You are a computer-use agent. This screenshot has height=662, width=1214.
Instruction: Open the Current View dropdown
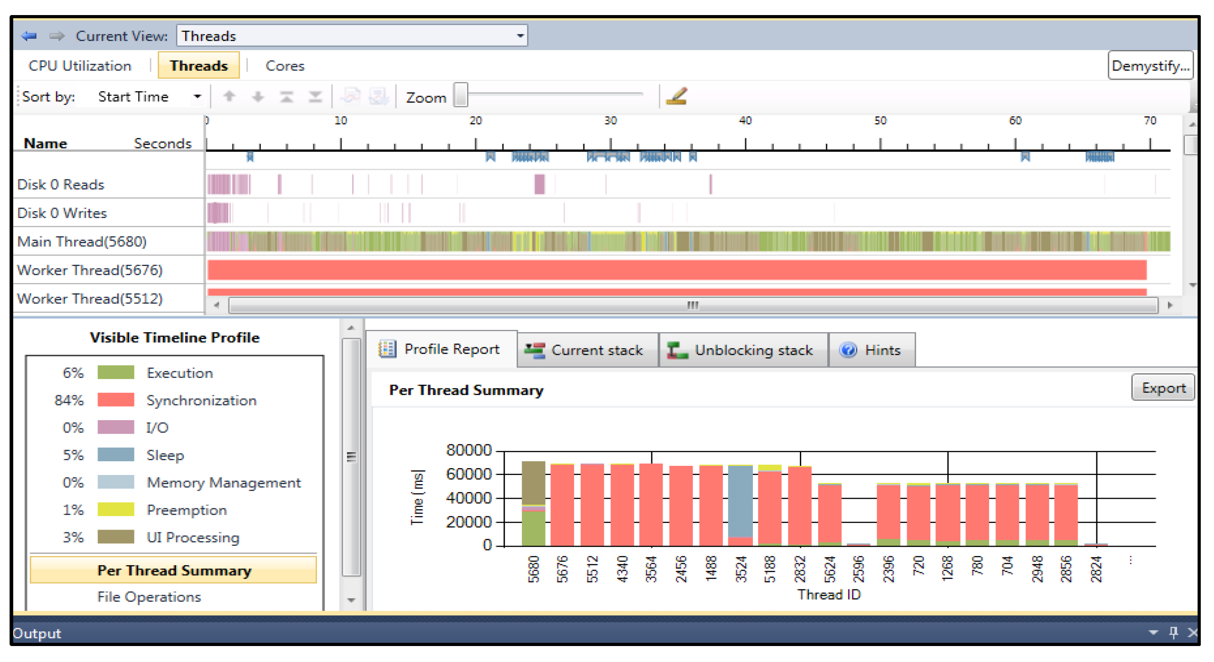(x=520, y=36)
